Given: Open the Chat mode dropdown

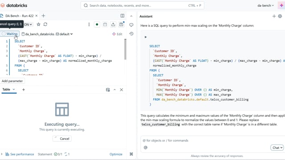Looking at the screenshot, I should point(277,148).
